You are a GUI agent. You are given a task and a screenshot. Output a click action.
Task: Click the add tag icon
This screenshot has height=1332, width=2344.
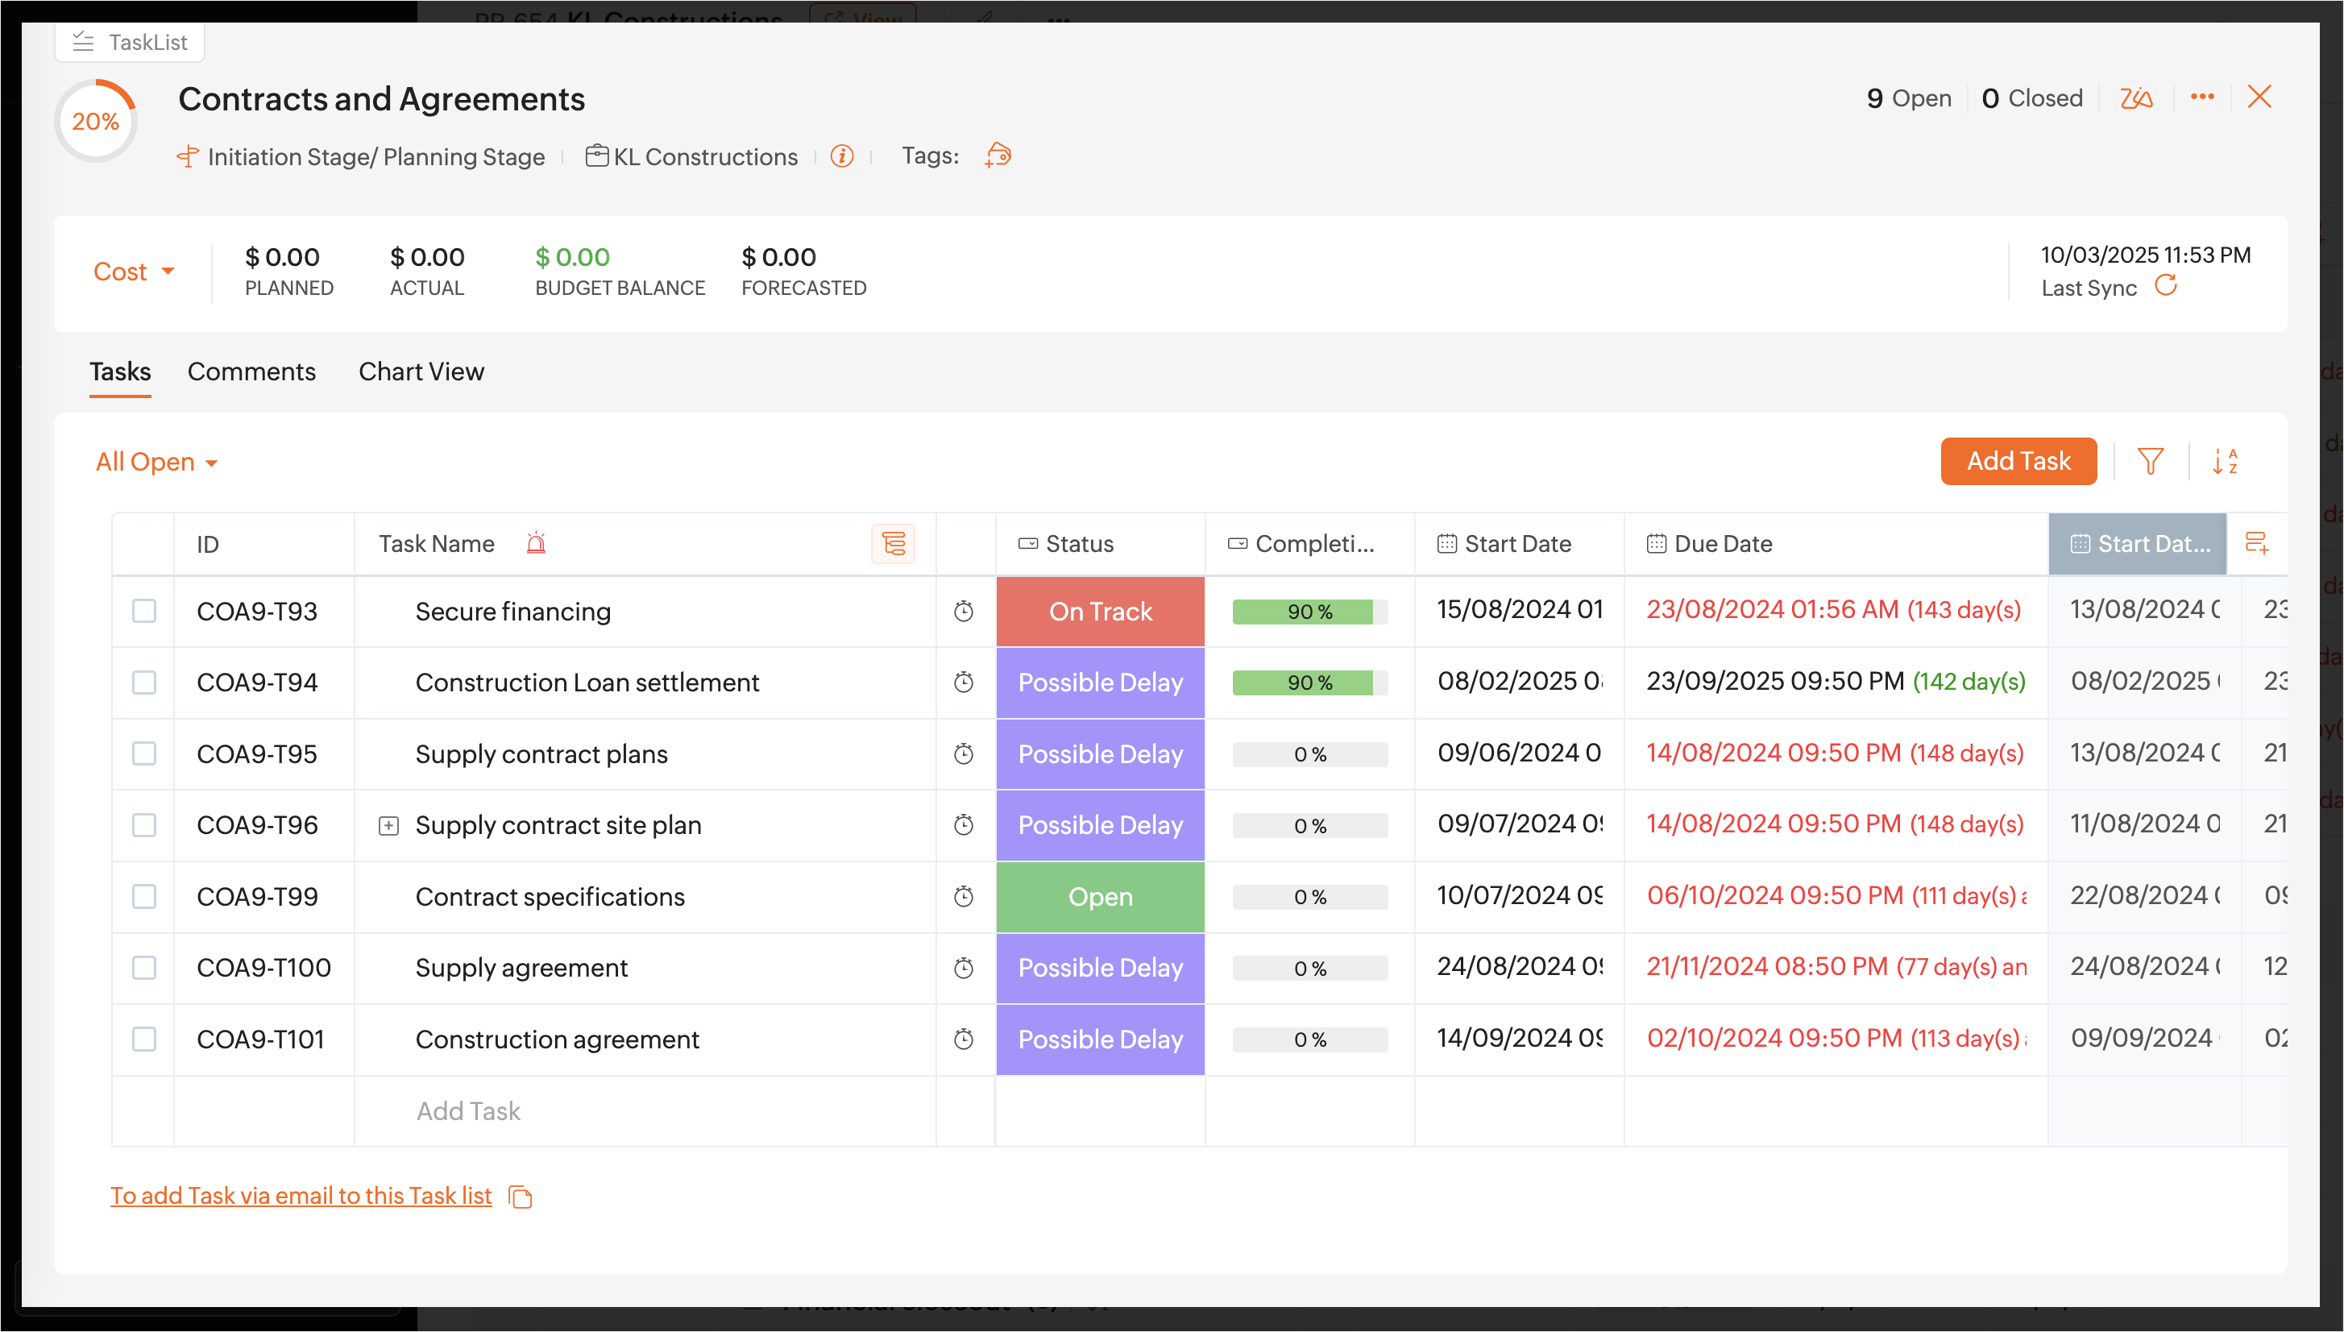[x=998, y=156]
